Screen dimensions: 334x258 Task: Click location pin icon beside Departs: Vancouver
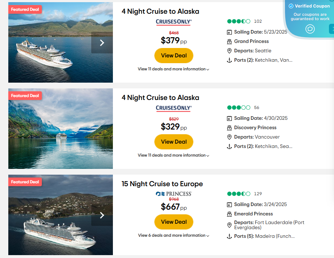[x=229, y=137]
